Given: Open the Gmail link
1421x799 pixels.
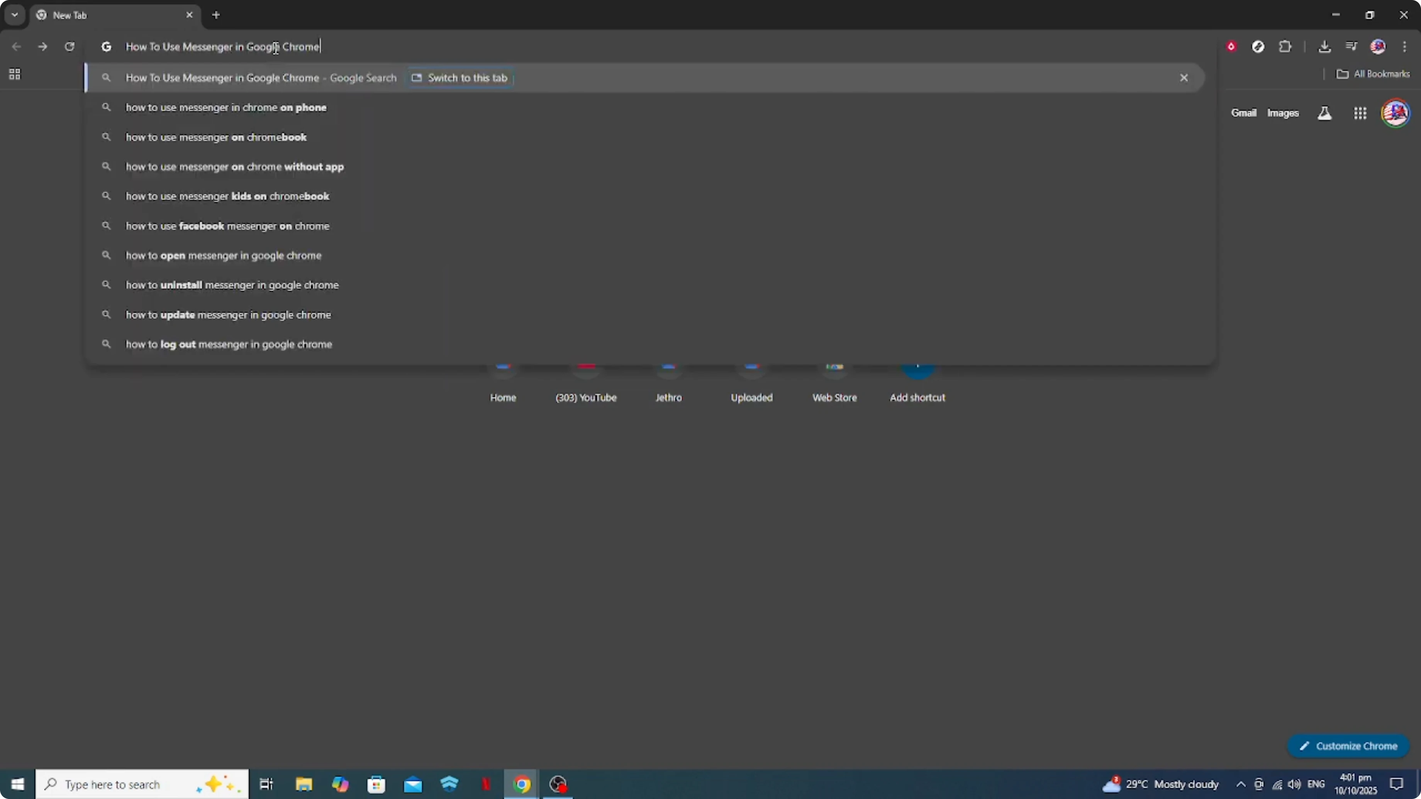Looking at the screenshot, I should (1244, 113).
